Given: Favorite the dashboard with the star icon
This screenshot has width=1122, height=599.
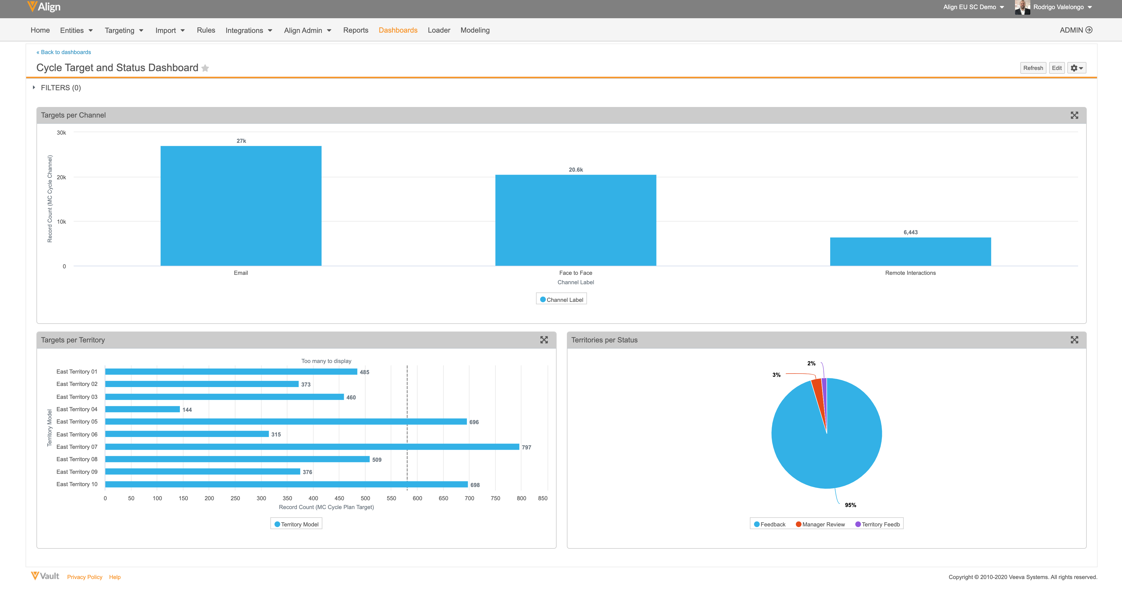Looking at the screenshot, I should [x=205, y=68].
